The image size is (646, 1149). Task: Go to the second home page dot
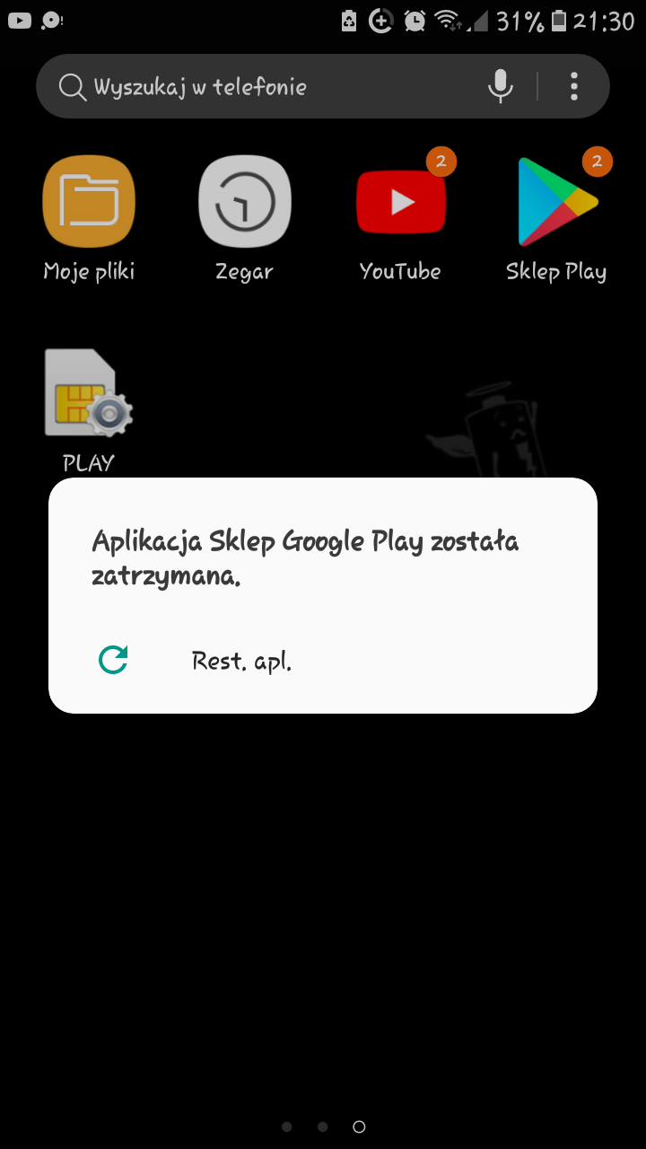pyautogui.click(x=323, y=1127)
